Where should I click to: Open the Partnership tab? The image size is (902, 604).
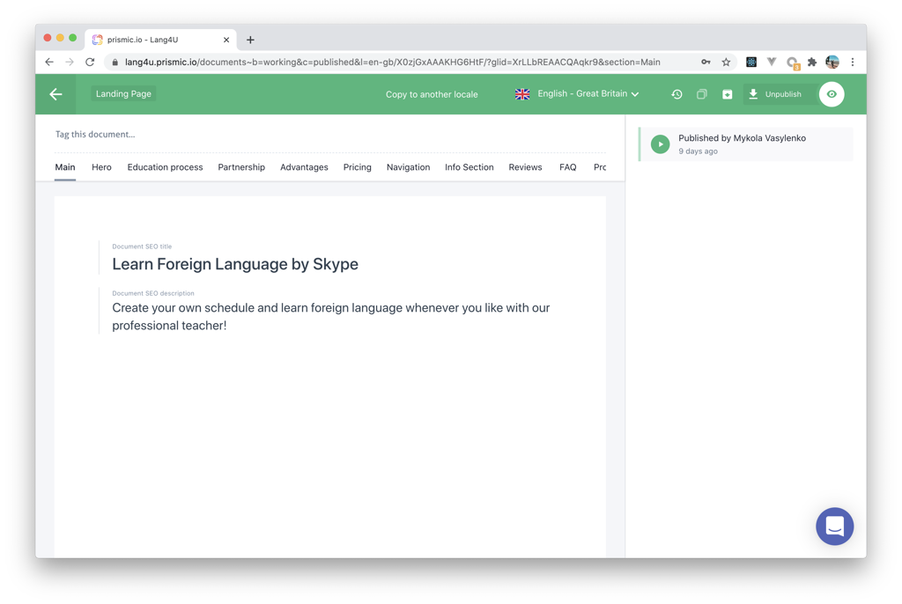[241, 166]
